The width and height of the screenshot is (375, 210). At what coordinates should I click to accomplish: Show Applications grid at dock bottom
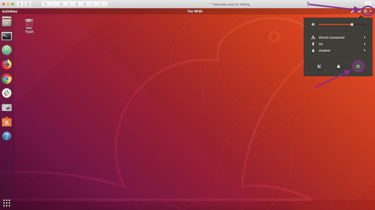7,203
